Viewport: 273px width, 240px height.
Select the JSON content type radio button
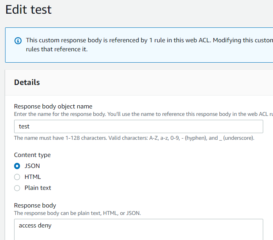click(17, 166)
